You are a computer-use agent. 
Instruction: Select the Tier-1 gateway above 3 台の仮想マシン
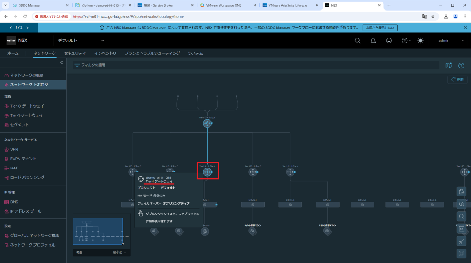coord(252,172)
